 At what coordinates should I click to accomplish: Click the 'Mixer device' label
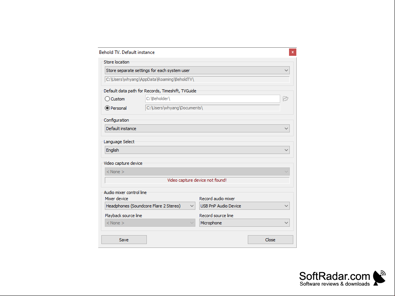[116, 199]
